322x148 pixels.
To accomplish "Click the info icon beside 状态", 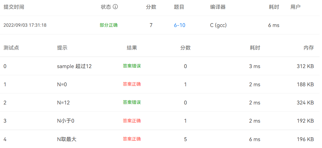I will 115,7.
